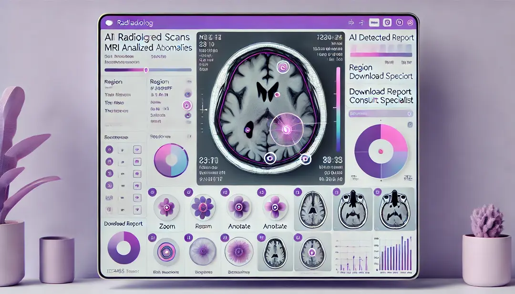515x294 pixels.
Task: Toggle the bottom checkbox in the left sidebar column
Action: tap(136, 210)
